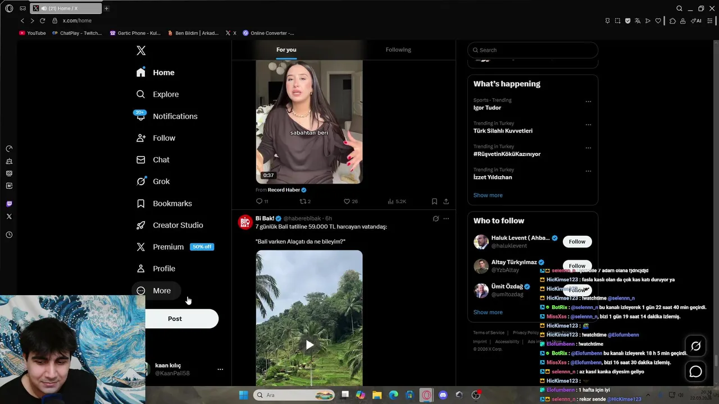Screen dimensions: 719x404
Task: Open History clock in Opera sidebar
Action: pyautogui.click(x=9, y=235)
